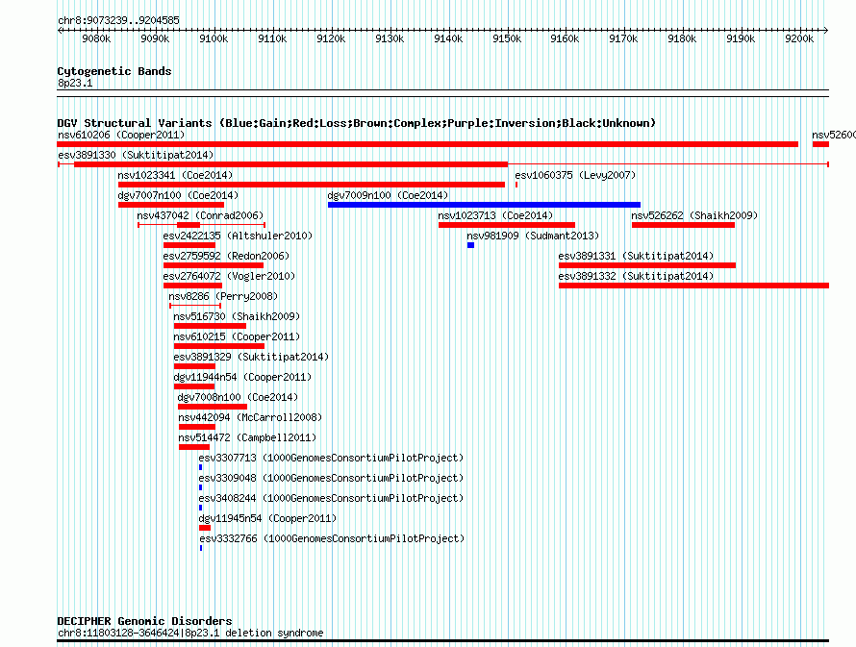Click the esv3891331 (Suktitipat2014) label
The image size is (856, 647).
(x=636, y=256)
